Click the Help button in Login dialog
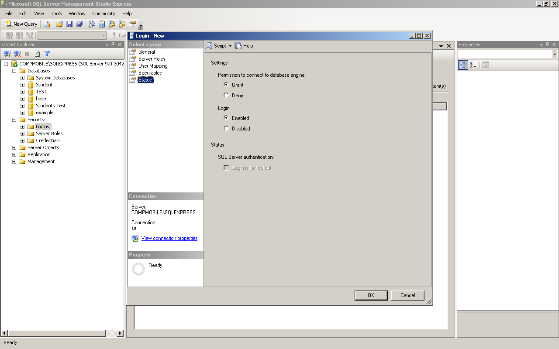The width and height of the screenshot is (559, 349). point(244,46)
